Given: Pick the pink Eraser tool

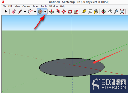Looking at the screenshot, I should (14, 11).
